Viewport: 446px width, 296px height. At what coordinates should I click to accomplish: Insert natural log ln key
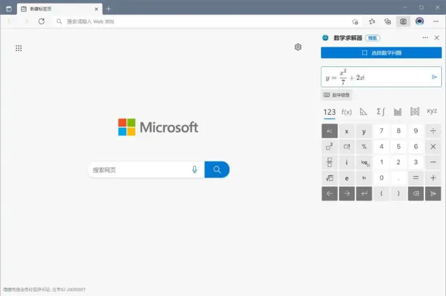(x=364, y=178)
